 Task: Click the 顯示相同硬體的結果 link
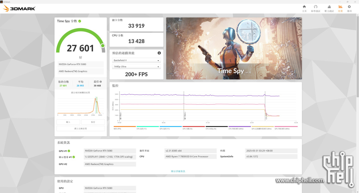[81, 92]
